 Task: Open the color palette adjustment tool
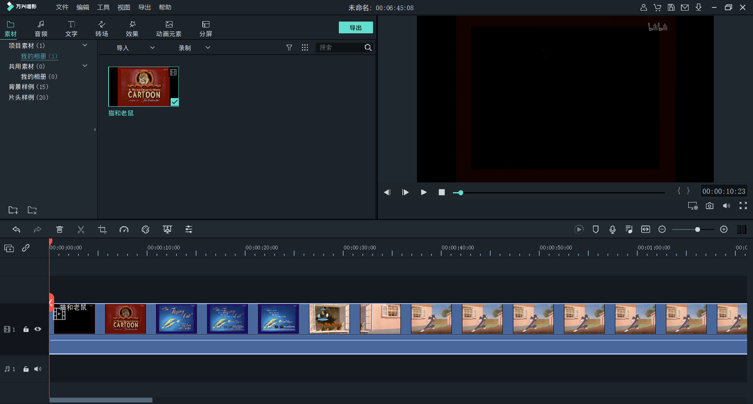pos(146,229)
